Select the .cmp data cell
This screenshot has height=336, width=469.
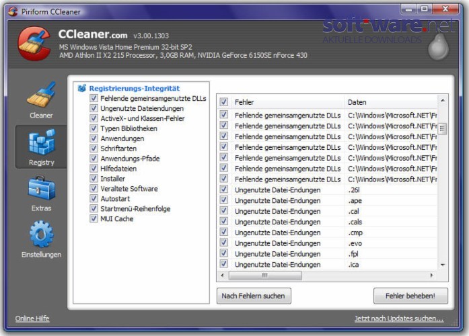click(x=355, y=233)
